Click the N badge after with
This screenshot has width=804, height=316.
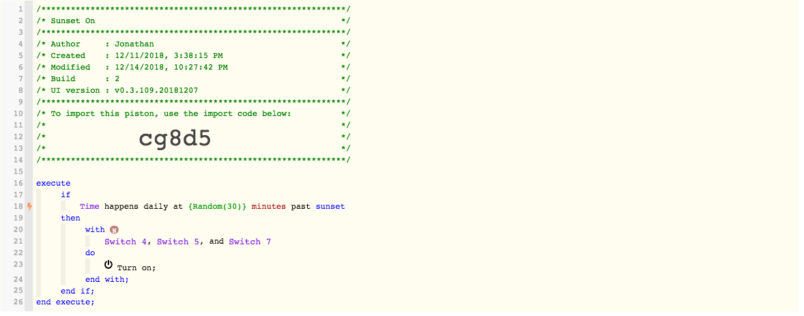(x=114, y=230)
